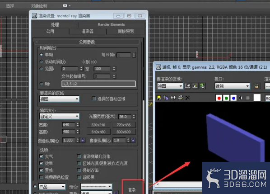Viewport: 270px width, 194px height.
Task: Click the white color swatch in render window
Action: click(257, 98)
